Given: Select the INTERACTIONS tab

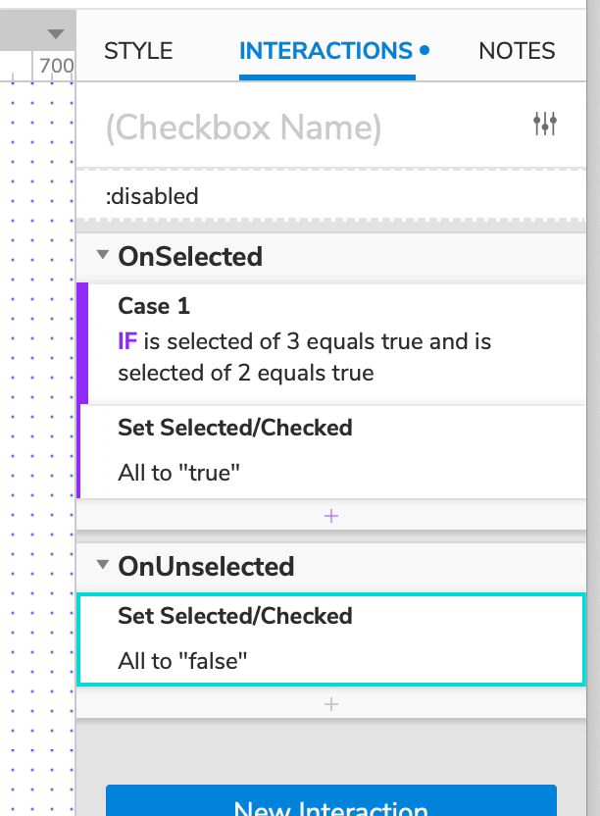Looking at the screenshot, I should (x=325, y=51).
